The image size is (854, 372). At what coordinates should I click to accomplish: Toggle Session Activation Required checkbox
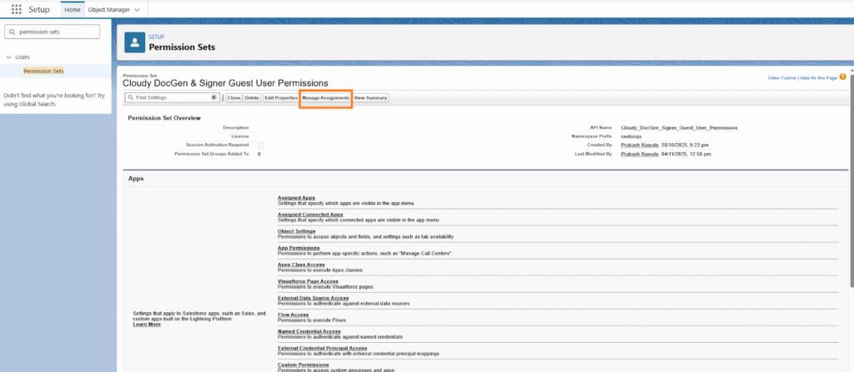point(261,146)
